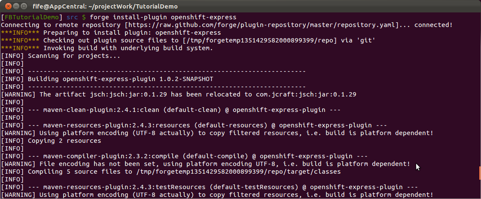Click the maven-clean-plugin:2.4.1:clean line

[x=171, y=110]
